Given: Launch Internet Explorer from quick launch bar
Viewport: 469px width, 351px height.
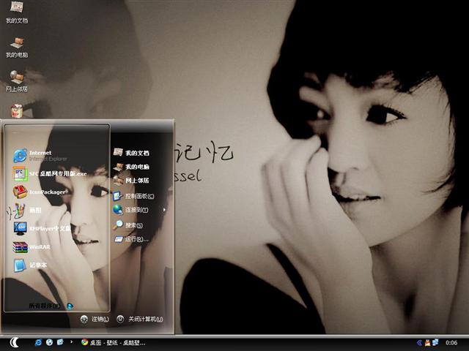Looking at the screenshot, I should (38, 342).
